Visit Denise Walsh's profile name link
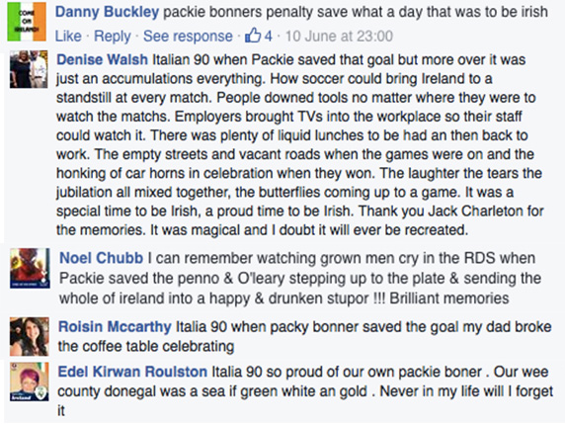This screenshot has width=565, height=425. click(x=102, y=59)
